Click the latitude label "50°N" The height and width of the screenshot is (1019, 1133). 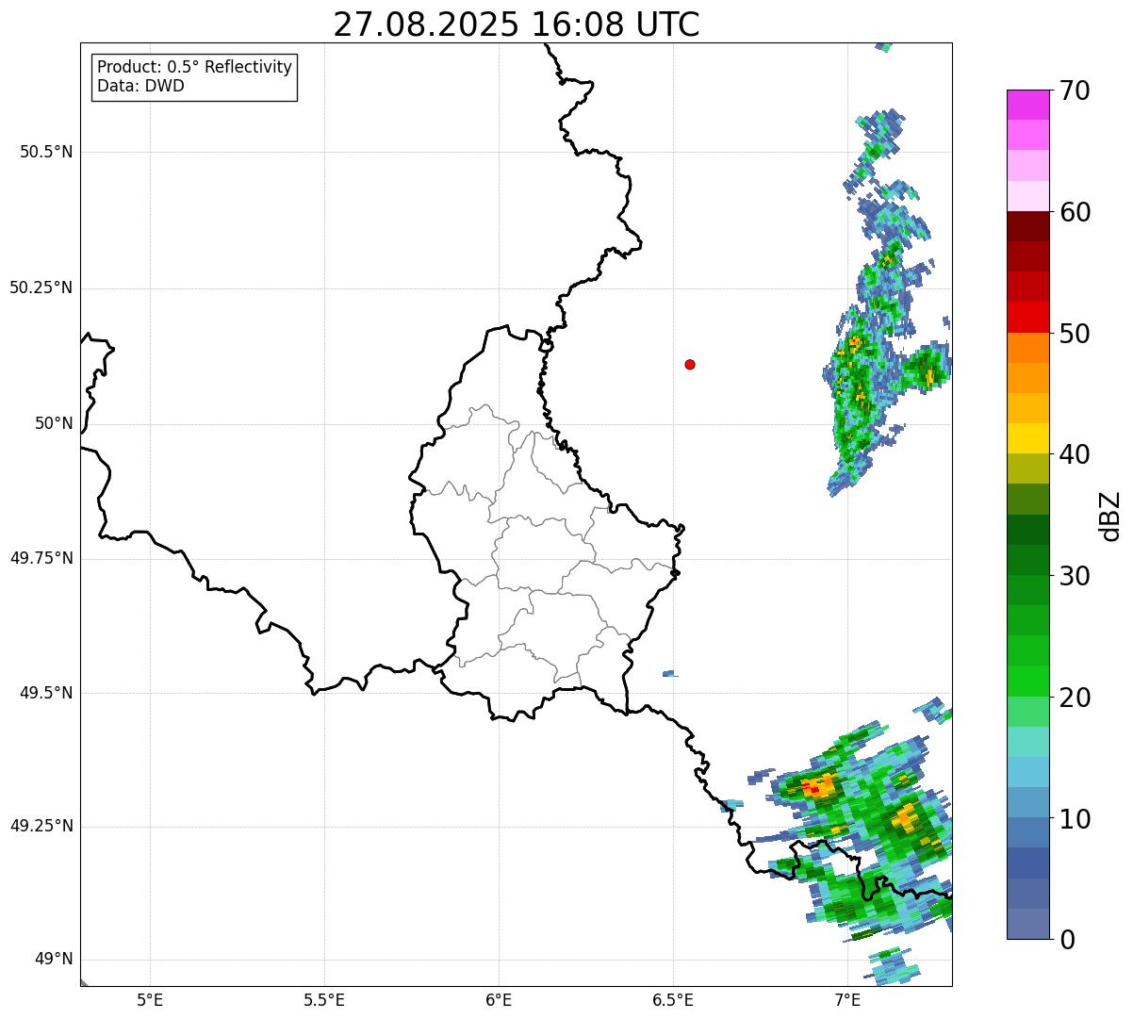point(54,423)
